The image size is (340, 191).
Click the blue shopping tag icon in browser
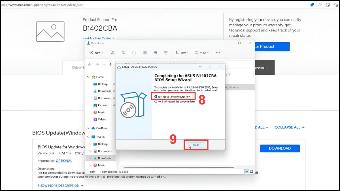312,5
